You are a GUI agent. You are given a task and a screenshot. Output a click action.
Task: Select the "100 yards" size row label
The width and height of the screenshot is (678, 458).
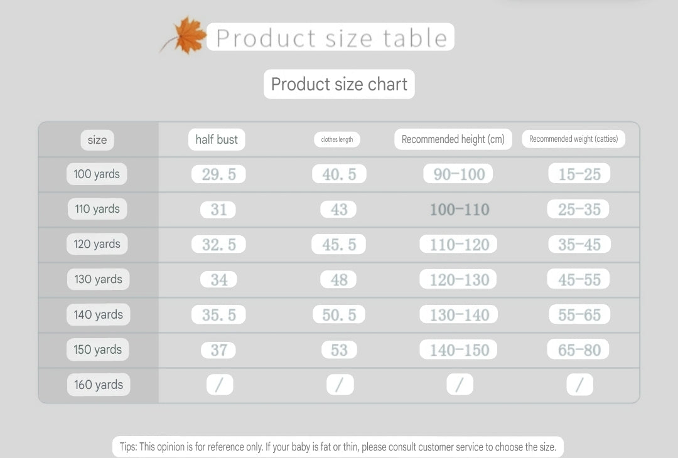97,174
